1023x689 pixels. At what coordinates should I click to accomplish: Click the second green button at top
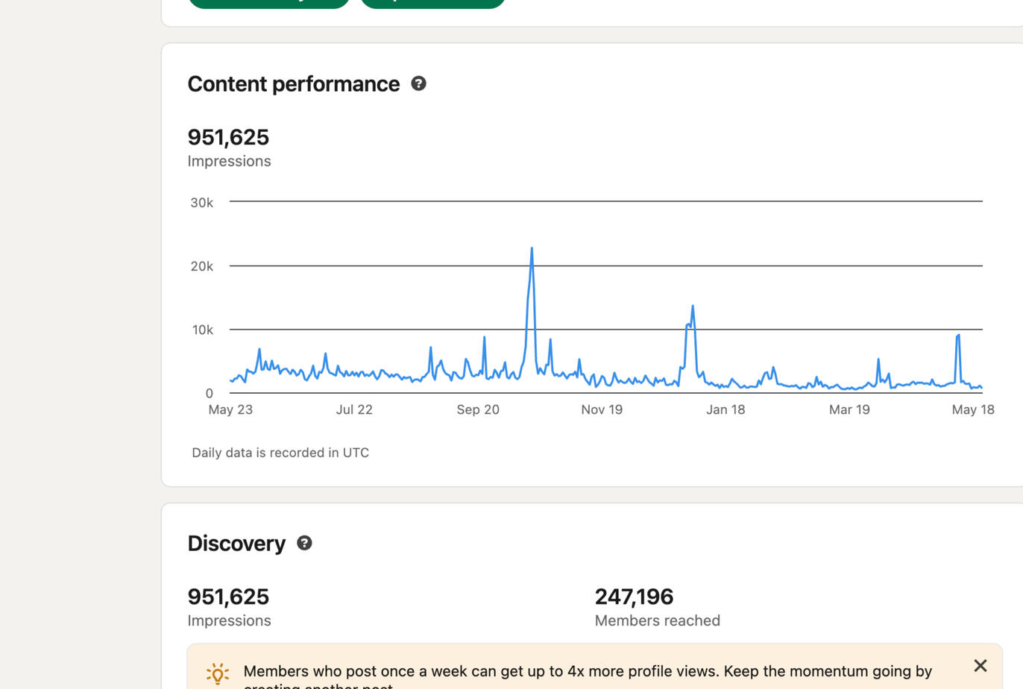pyautogui.click(x=432, y=2)
